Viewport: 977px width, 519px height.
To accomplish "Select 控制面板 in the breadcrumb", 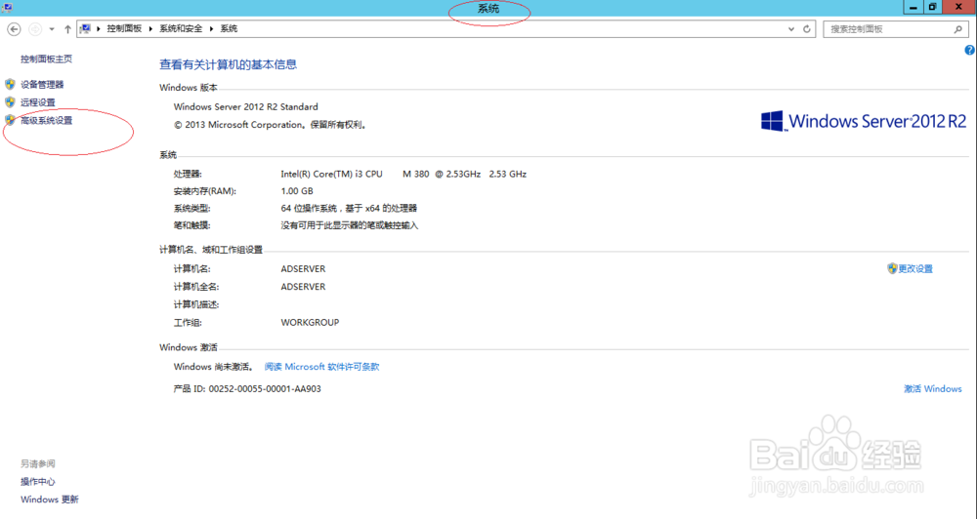I will tap(124, 28).
